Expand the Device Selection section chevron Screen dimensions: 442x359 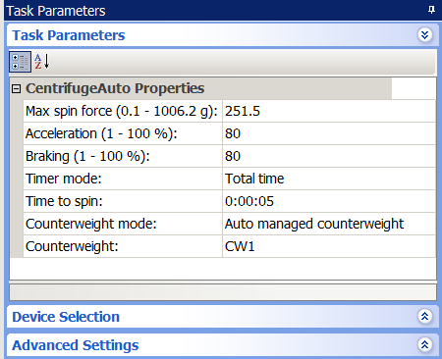click(x=425, y=316)
